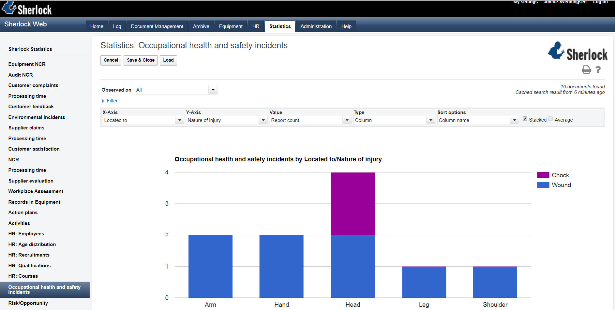Open the HR tab
The height and width of the screenshot is (310, 615).
tap(256, 26)
